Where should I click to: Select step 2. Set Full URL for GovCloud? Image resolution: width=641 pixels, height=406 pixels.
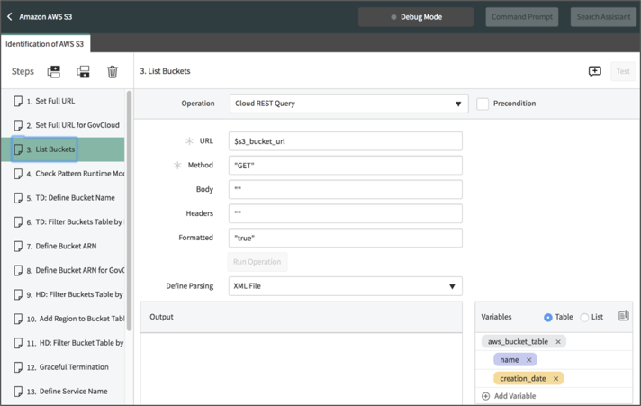(63, 125)
